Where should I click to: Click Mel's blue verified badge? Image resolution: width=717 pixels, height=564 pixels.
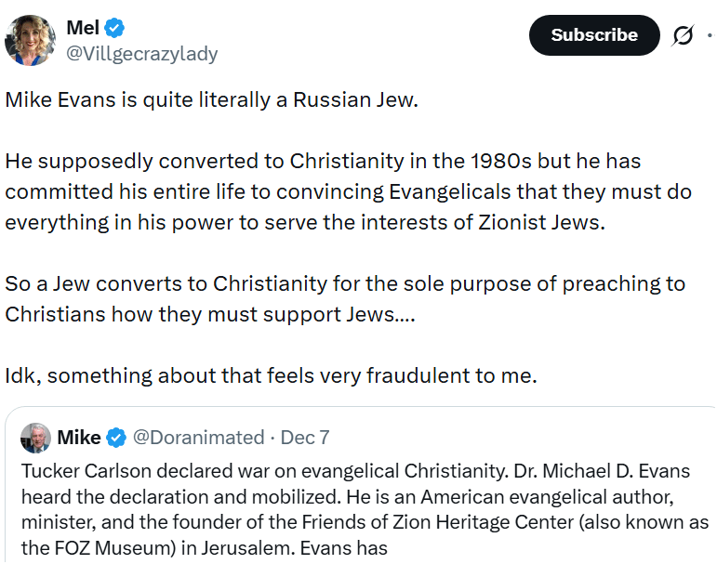click(x=116, y=28)
